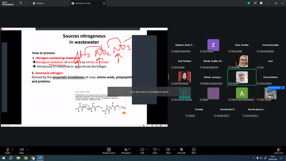
Task: Open Windows taskbar search
Action: point(11,158)
